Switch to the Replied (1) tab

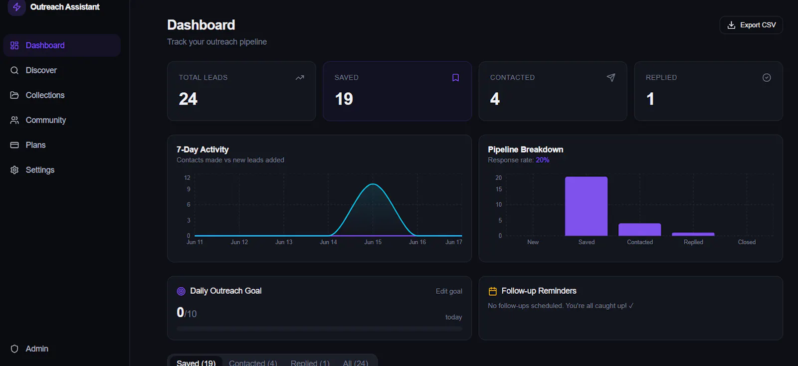[310, 363]
